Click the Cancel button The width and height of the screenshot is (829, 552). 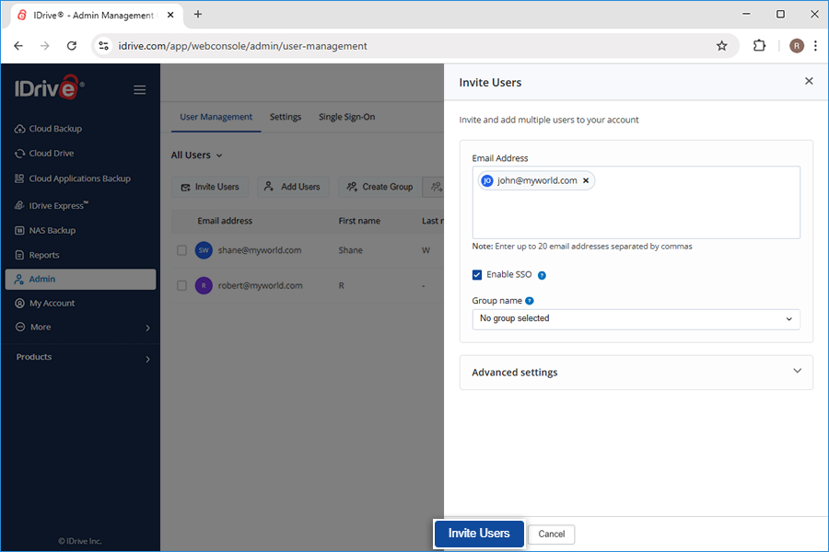coord(552,534)
